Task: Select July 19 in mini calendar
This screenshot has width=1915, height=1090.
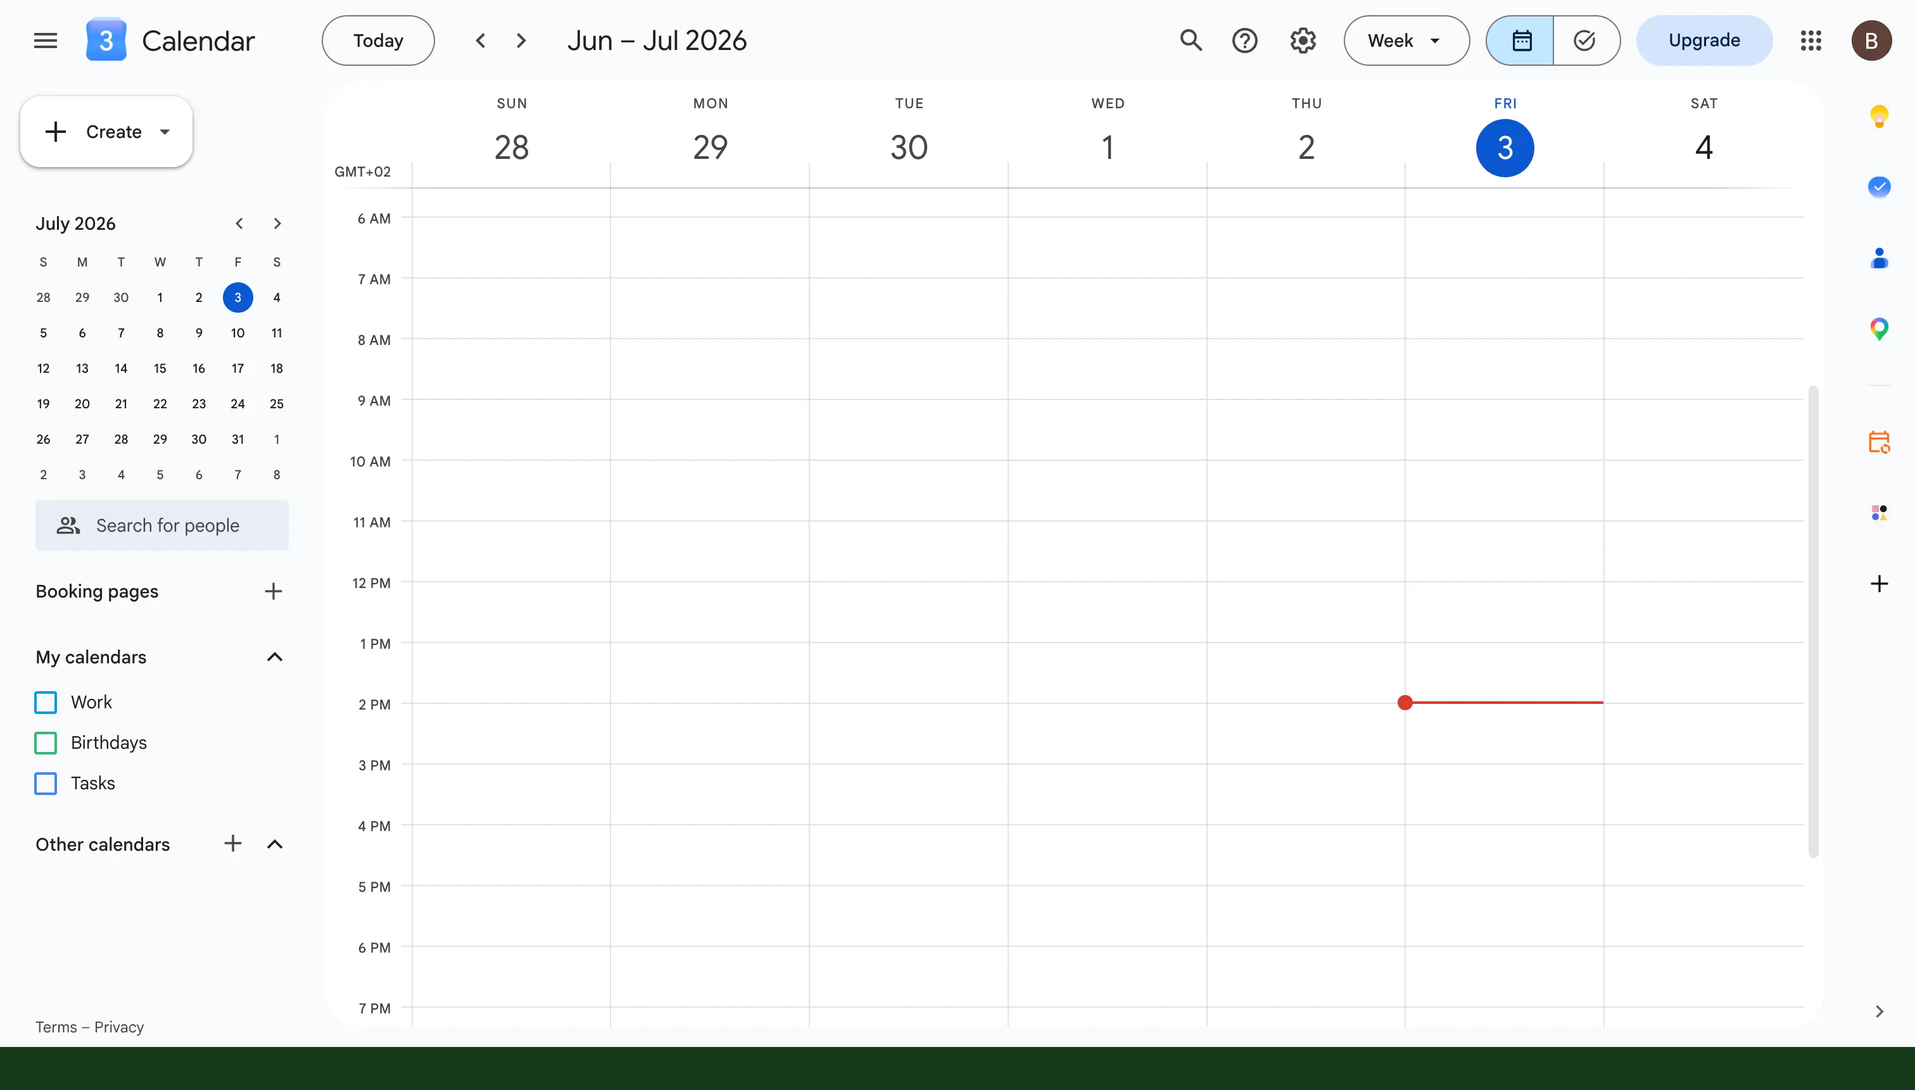Action: pos(44,403)
